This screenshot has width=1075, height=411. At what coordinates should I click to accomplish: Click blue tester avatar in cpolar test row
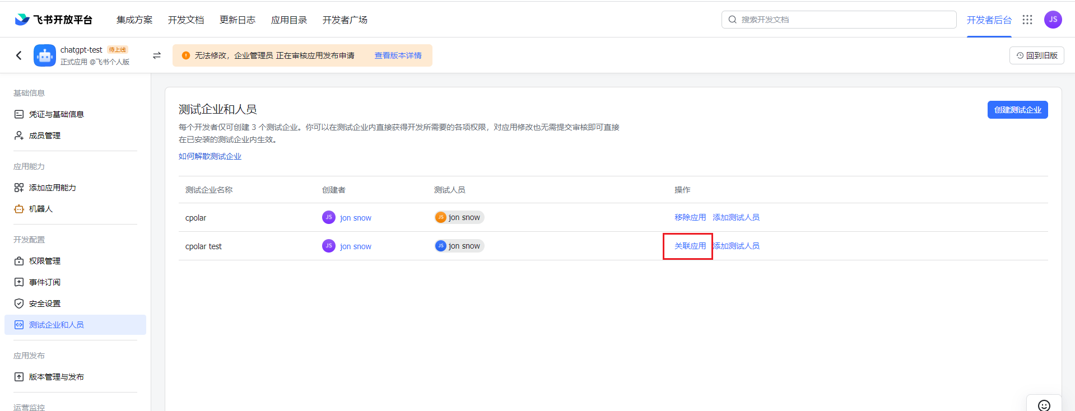click(x=441, y=246)
